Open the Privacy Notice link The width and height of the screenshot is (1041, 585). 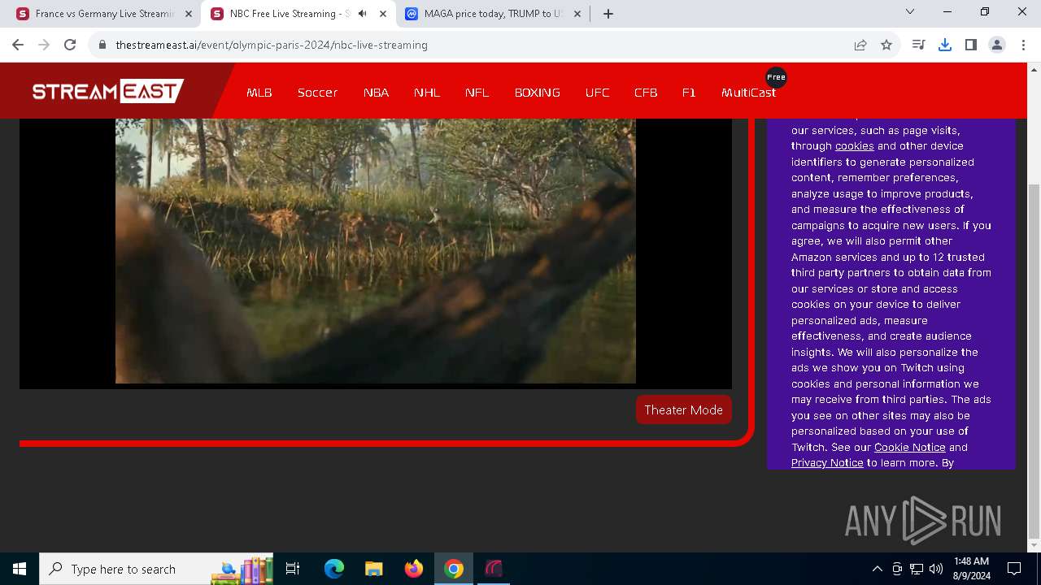827,462
